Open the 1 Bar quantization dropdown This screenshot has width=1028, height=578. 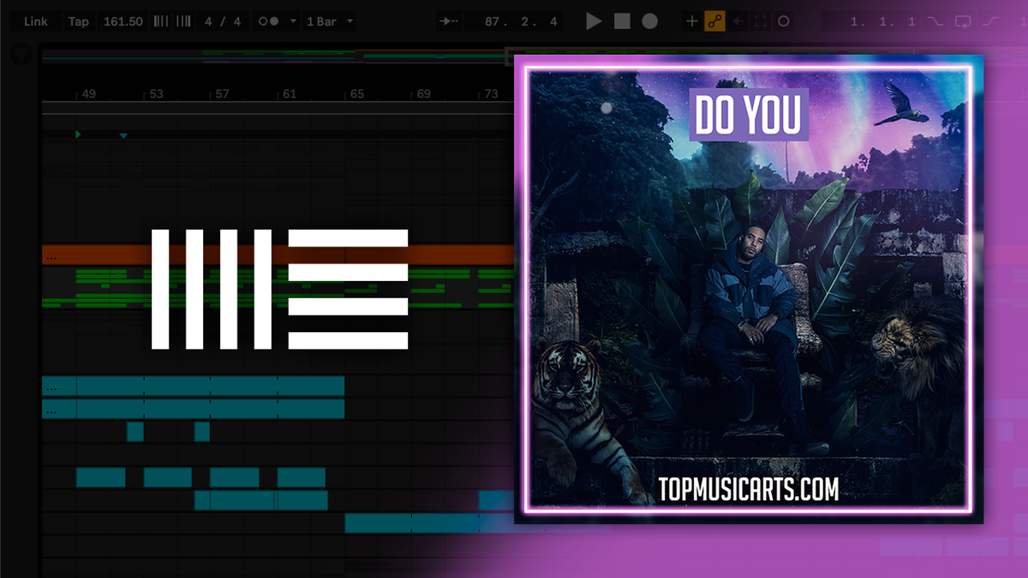330,21
